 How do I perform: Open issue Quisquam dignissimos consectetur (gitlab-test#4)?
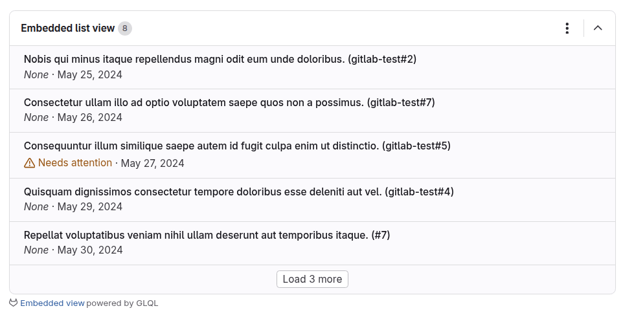(238, 191)
